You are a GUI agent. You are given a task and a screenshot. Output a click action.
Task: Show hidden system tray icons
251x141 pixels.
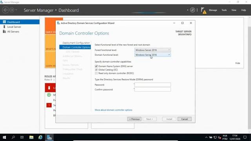(206, 137)
